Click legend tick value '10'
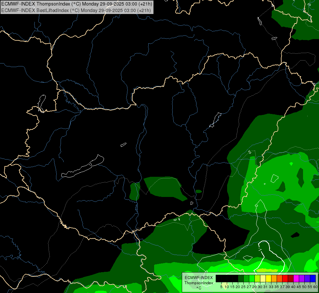 (227, 287)
